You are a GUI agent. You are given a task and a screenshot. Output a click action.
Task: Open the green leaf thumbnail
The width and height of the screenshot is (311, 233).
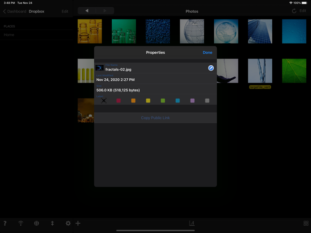294,71
